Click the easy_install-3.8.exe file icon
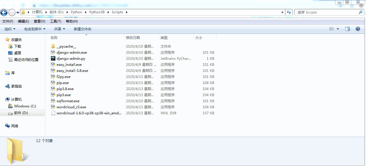This screenshot has width=366, height=166. tap(53, 71)
